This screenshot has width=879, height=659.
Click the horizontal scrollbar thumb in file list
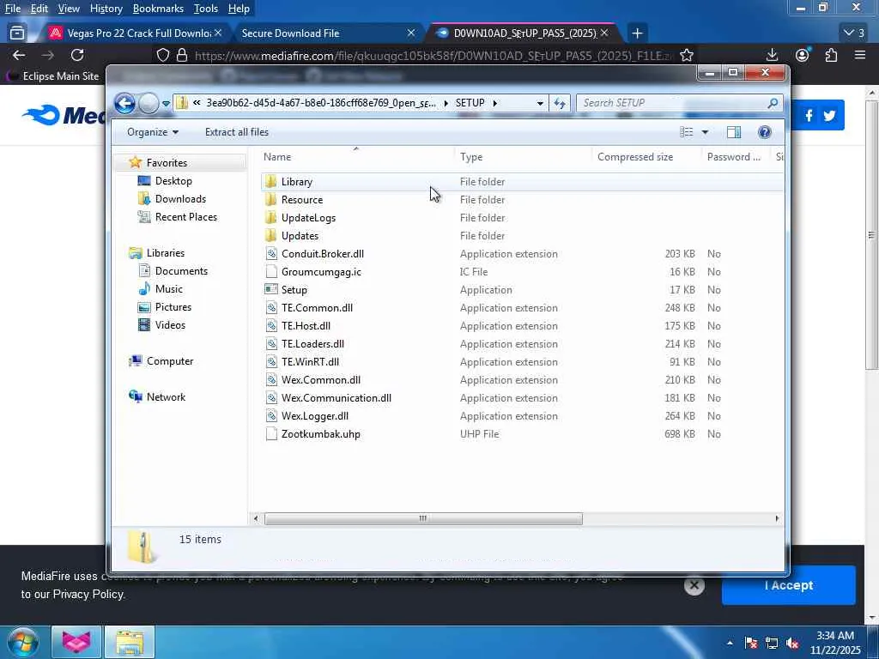(423, 519)
